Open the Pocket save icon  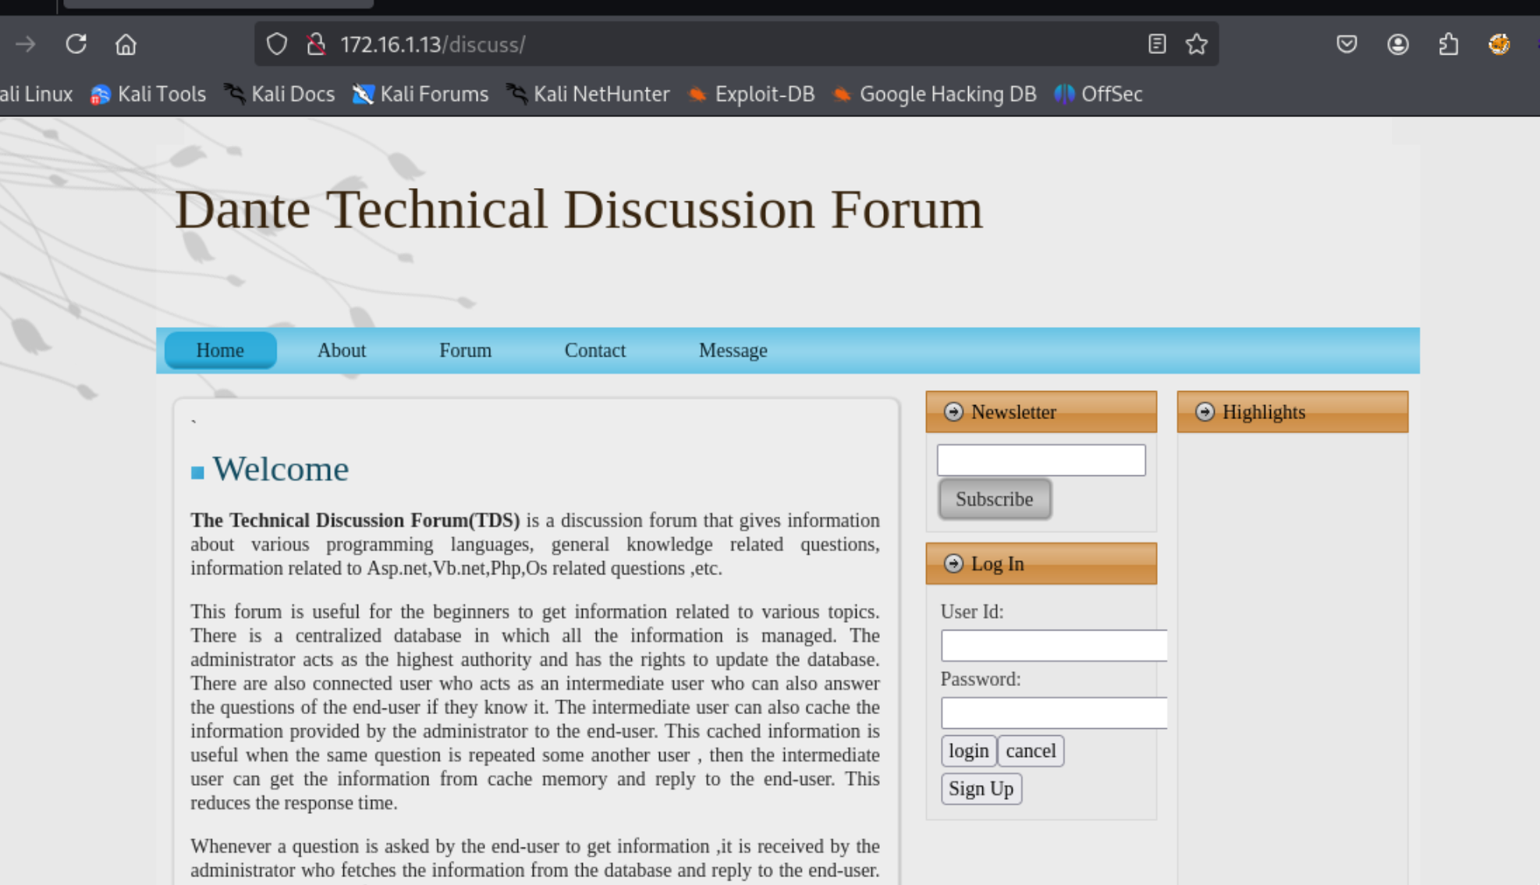point(1347,44)
